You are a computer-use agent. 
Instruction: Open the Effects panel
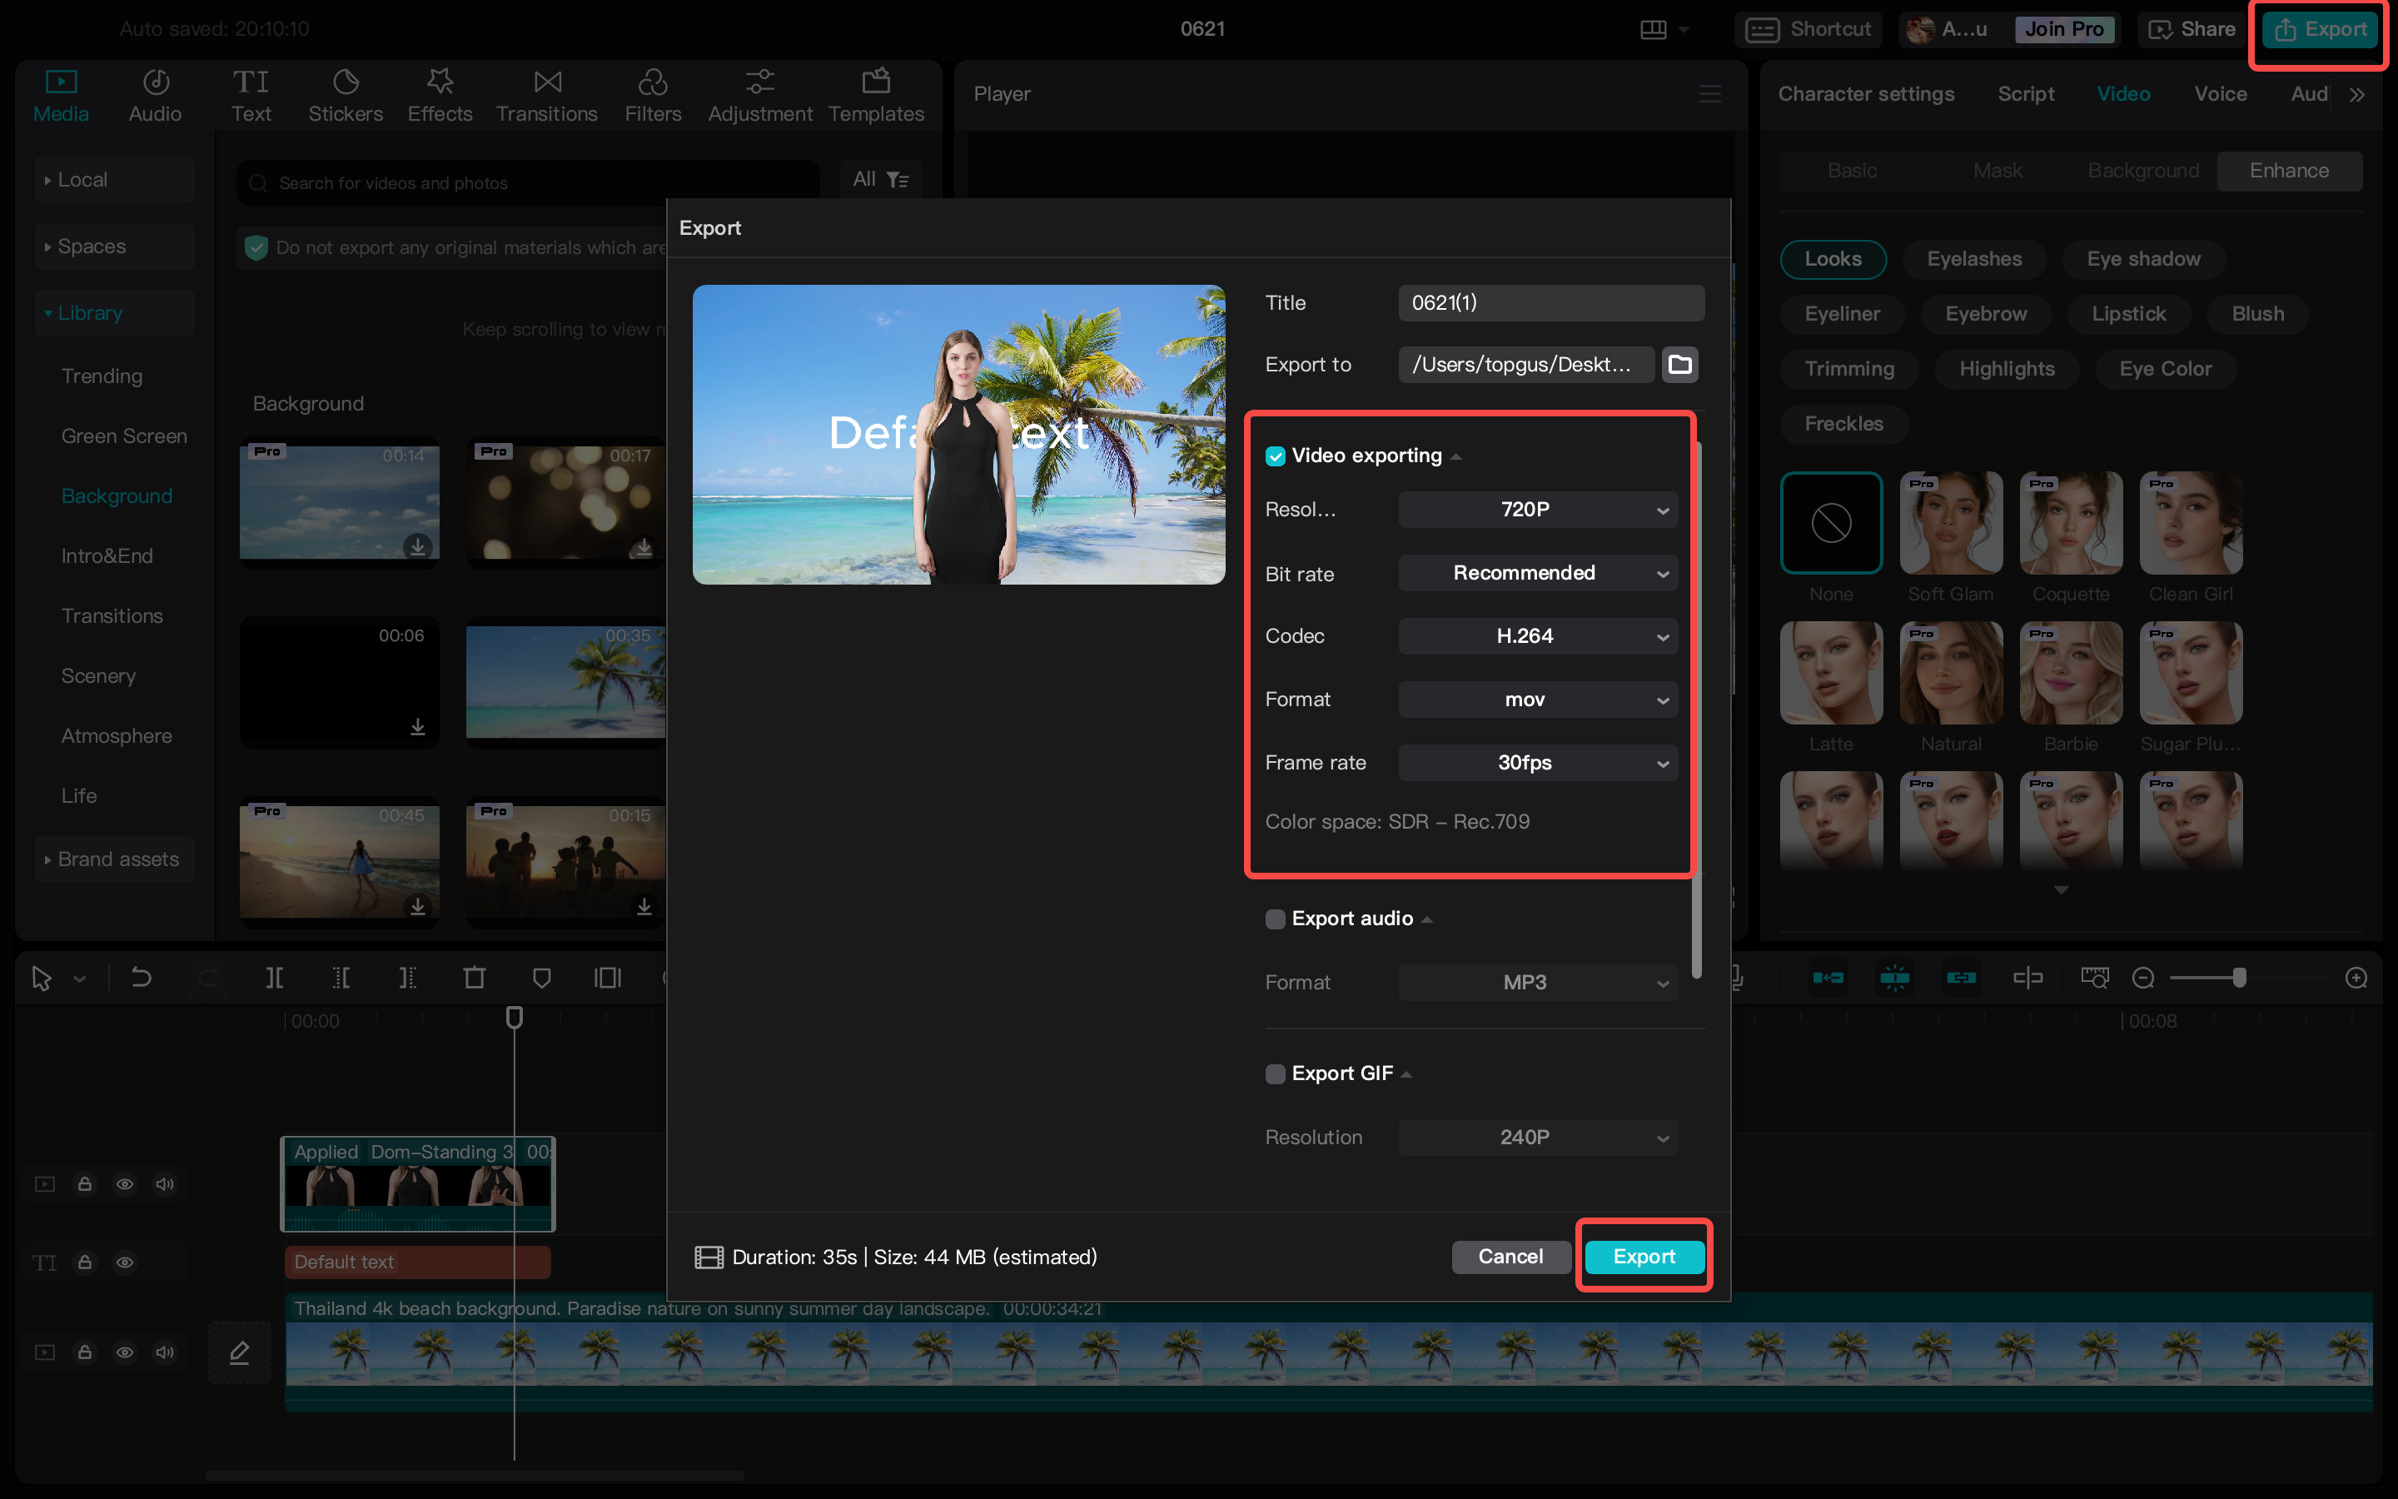click(439, 95)
